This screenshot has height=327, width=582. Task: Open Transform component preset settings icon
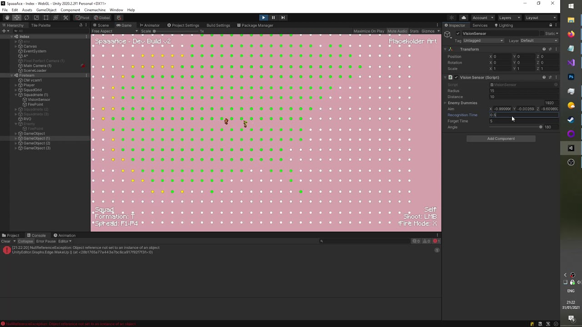pyautogui.click(x=550, y=49)
